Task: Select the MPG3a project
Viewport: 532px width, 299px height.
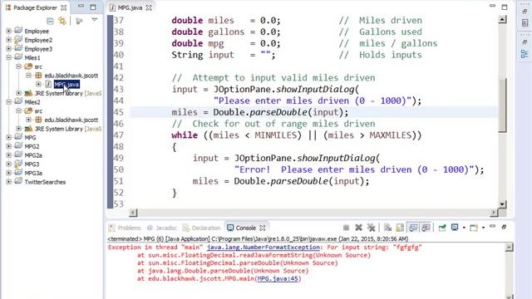Action: (33, 173)
